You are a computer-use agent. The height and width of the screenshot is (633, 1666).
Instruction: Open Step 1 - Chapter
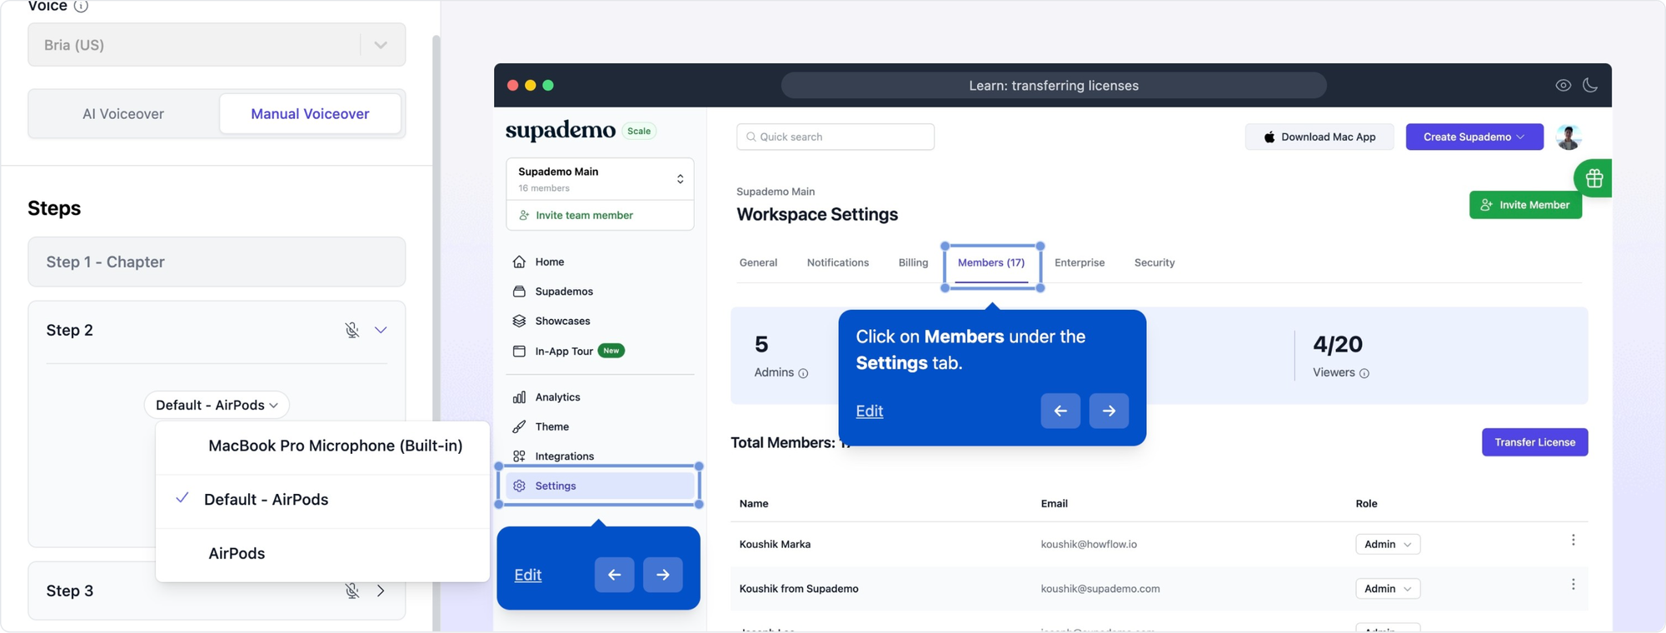(217, 262)
